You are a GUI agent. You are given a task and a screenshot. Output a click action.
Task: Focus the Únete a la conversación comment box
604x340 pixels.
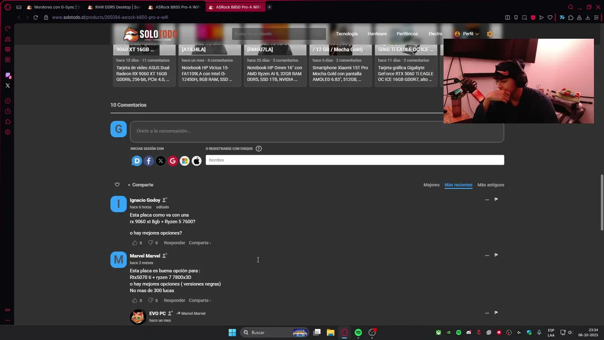(x=317, y=131)
